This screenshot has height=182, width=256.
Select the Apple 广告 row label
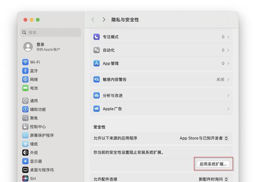pyautogui.click(x=112, y=109)
